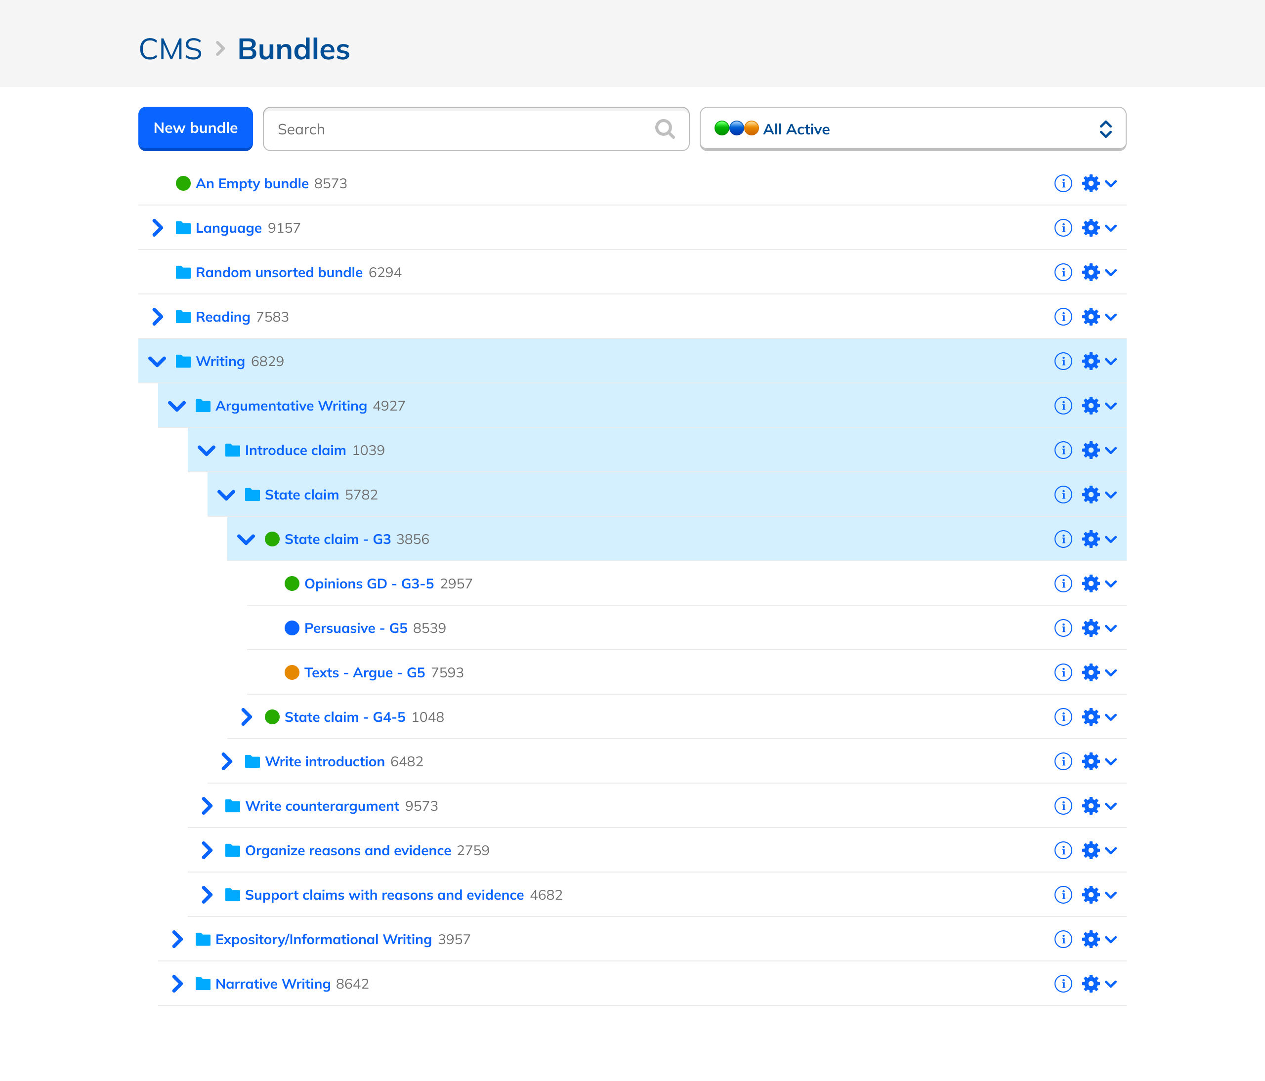Click into the Search input field
Screen dimensions: 1265x1081
pyautogui.click(x=458, y=129)
